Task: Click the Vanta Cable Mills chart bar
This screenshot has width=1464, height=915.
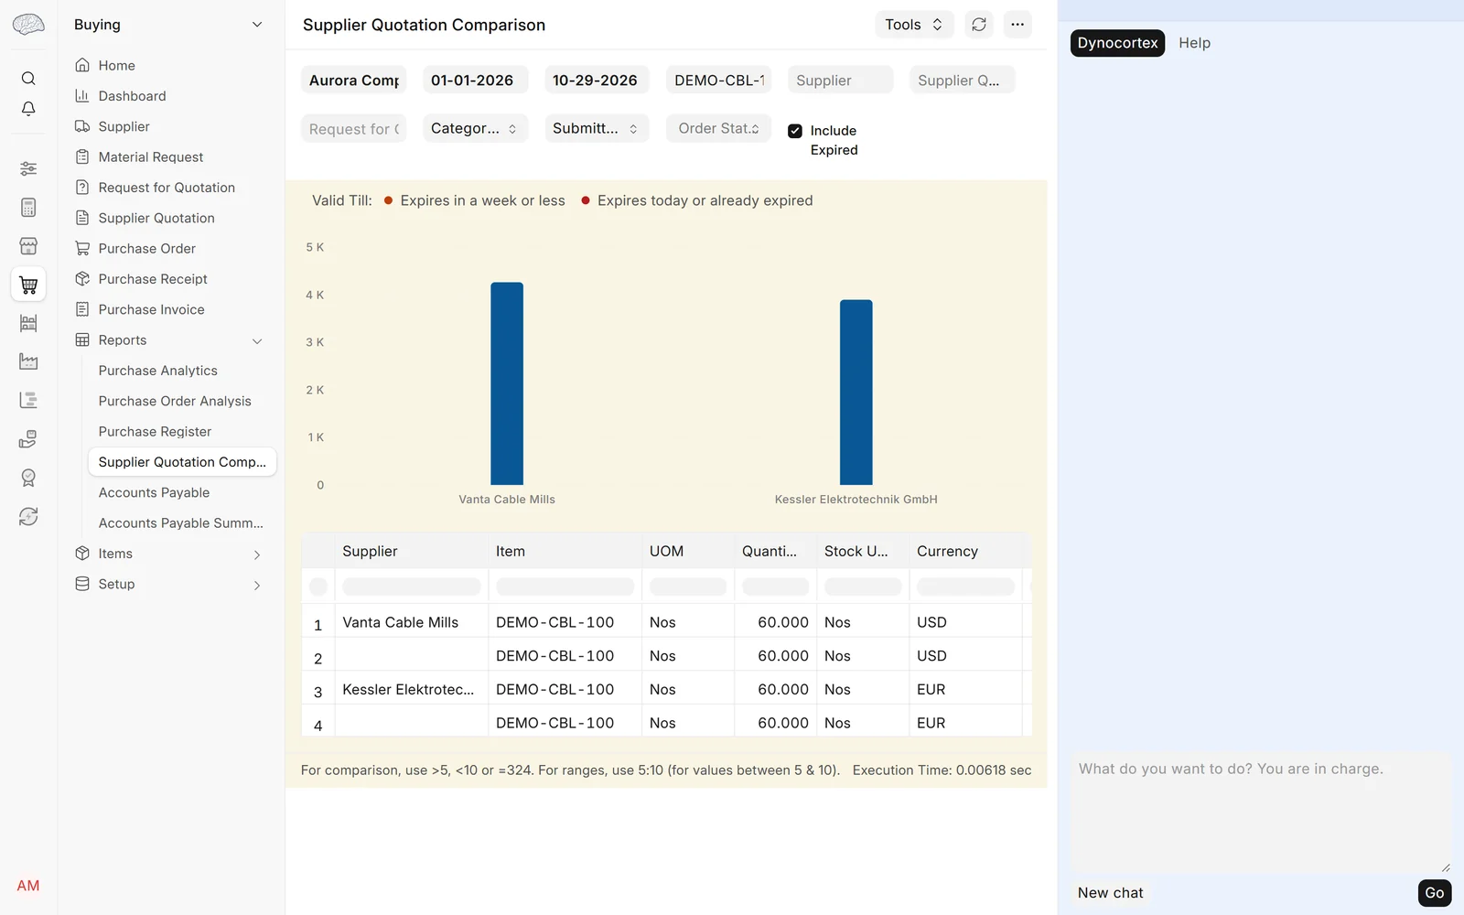Action: [507, 383]
